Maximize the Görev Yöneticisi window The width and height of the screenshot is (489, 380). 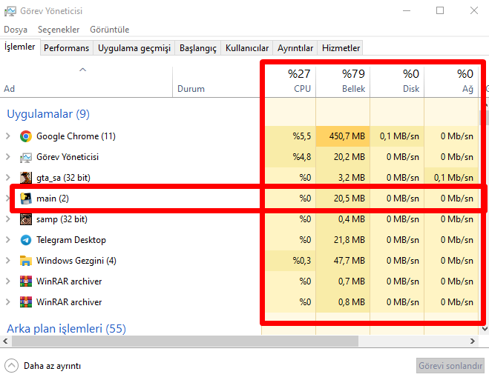click(x=440, y=10)
